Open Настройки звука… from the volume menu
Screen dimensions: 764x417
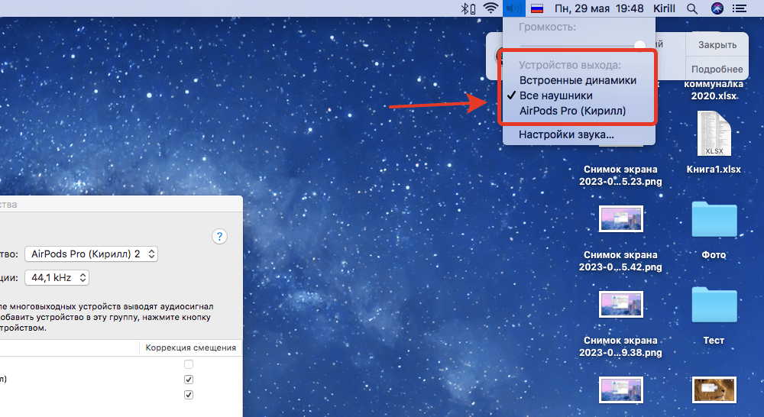(x=566, y=134)
